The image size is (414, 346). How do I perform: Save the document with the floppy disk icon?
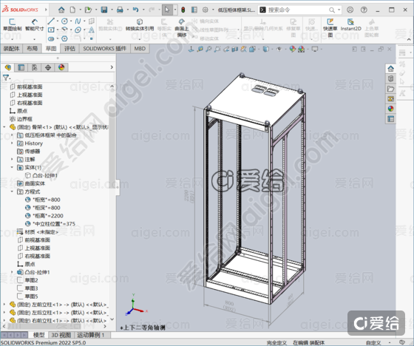pos(104,10)
